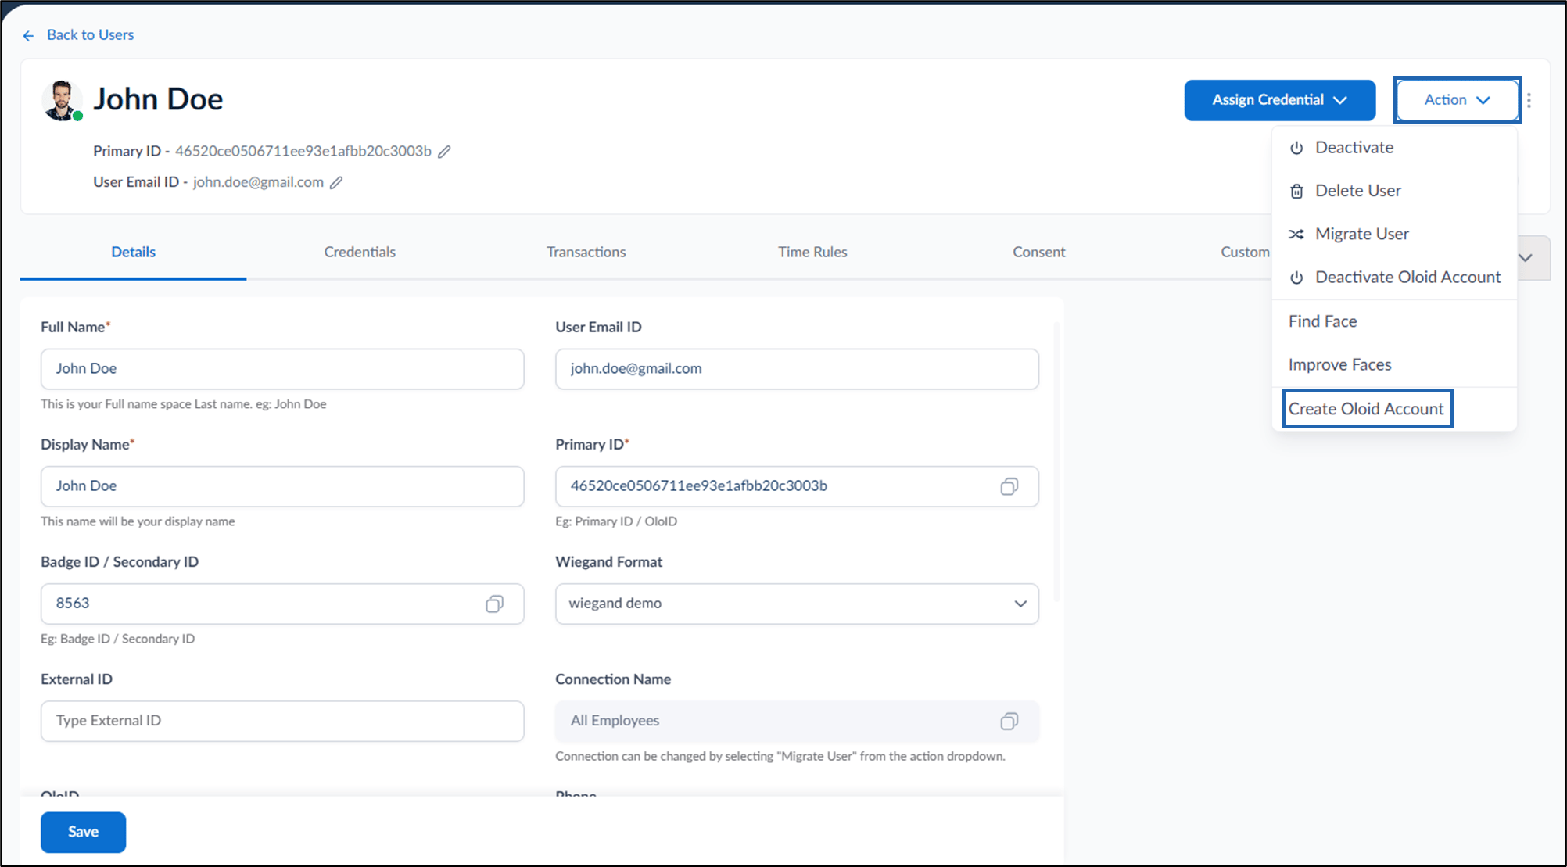Screen dimensions: 1567x867
Task: Switch to the Details tab
Action: pos(133,253)
